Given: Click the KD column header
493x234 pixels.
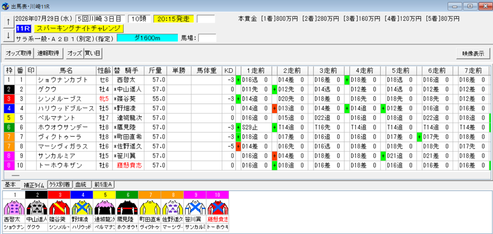Looking at the screenshot, I should coord(228,70).
